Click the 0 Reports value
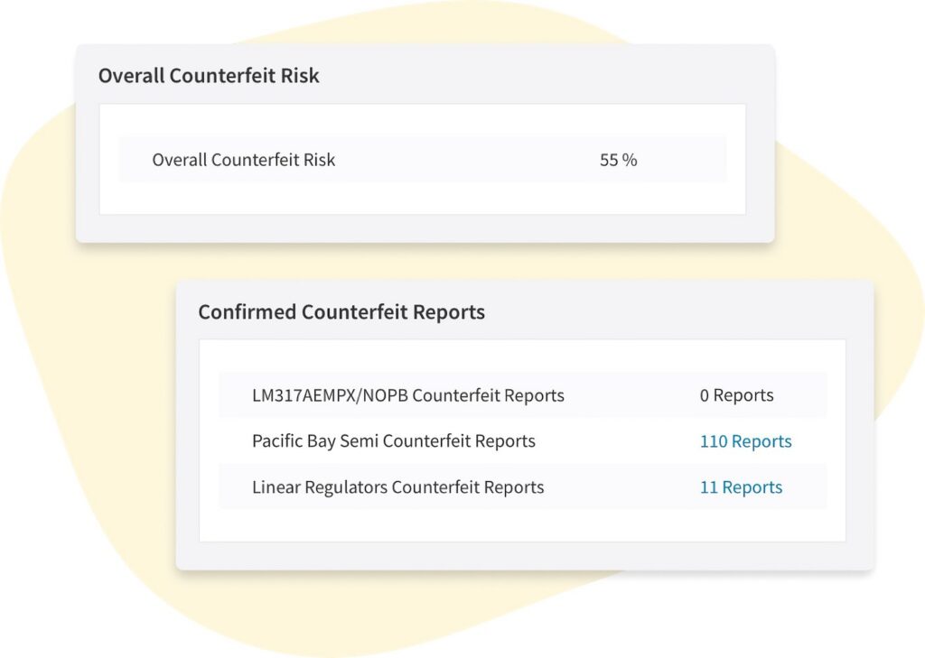 (x=736, y=395)
